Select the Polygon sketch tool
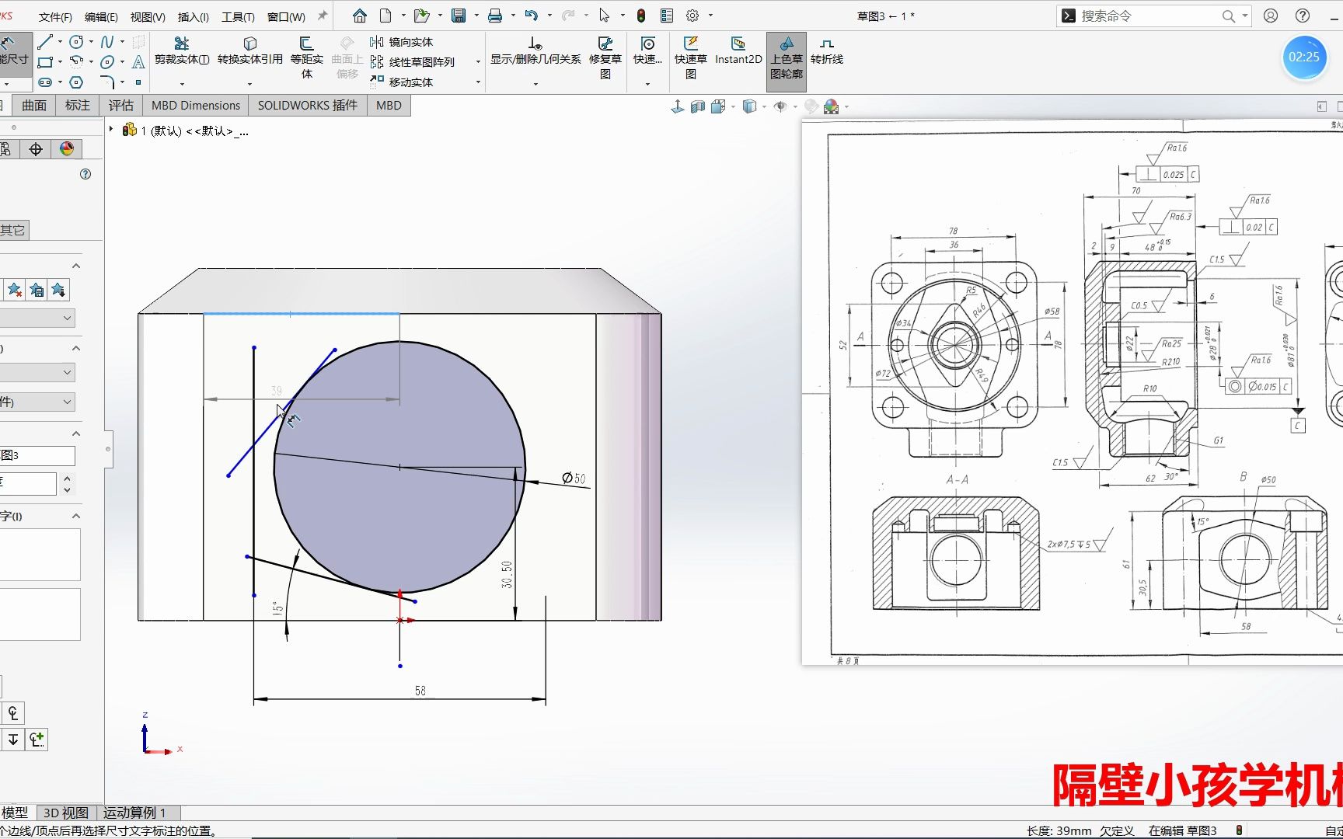The image size is (1343, 839). [x=76, y=82]
